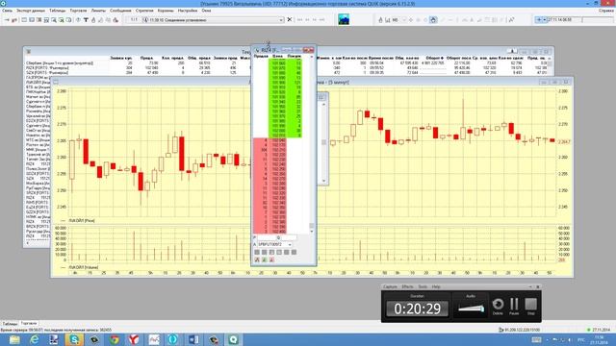
Task: Open the Help menu in recorder
Action: point(436,286)
